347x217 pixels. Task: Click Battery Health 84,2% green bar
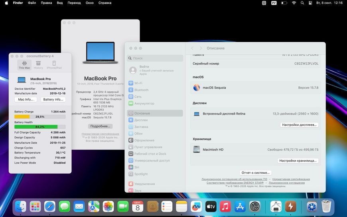click(40, 127)
